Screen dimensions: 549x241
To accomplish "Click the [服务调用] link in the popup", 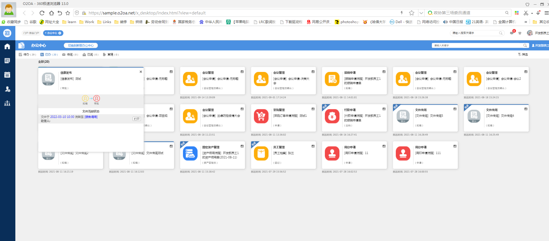I will point(91,117).
